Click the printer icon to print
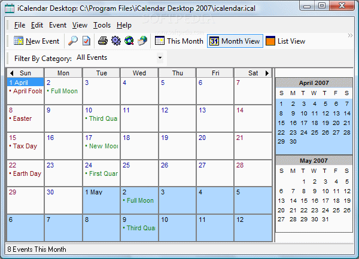The image size is (359, 259). 103,41
